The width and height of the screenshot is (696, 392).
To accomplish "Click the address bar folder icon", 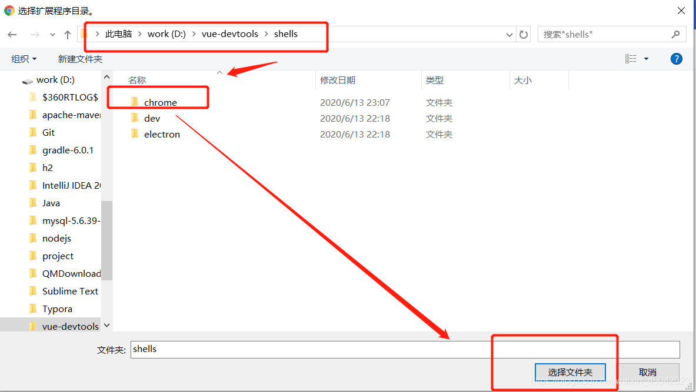I will coord(84,34).
